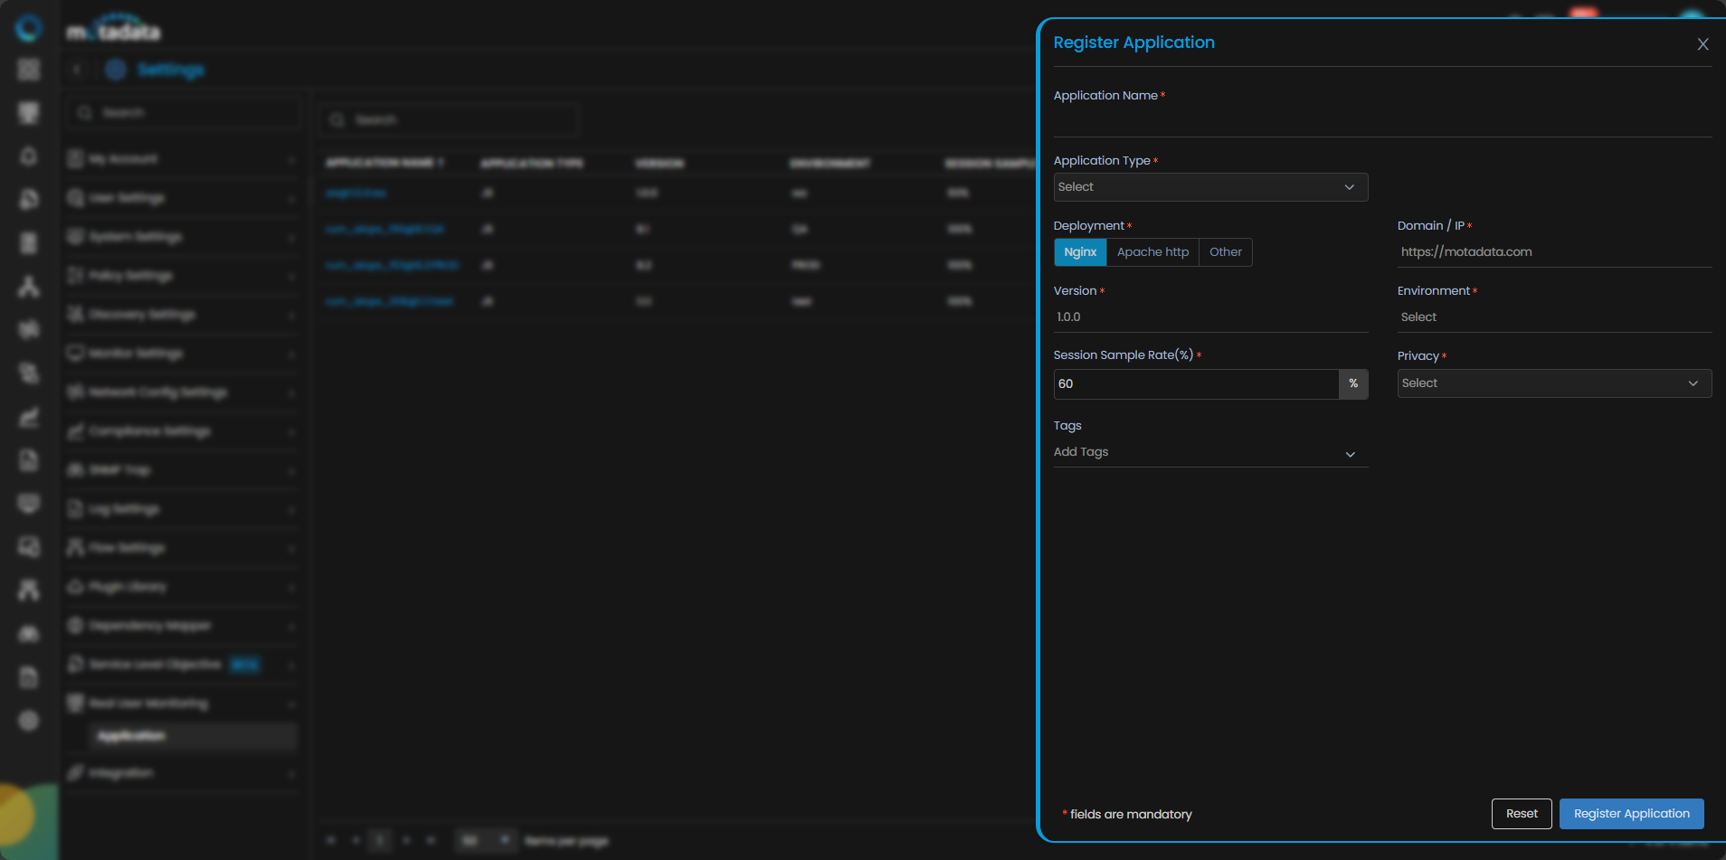Focus the Application Name input field
Screen dimensions: 1726x860
(1381, 121)
